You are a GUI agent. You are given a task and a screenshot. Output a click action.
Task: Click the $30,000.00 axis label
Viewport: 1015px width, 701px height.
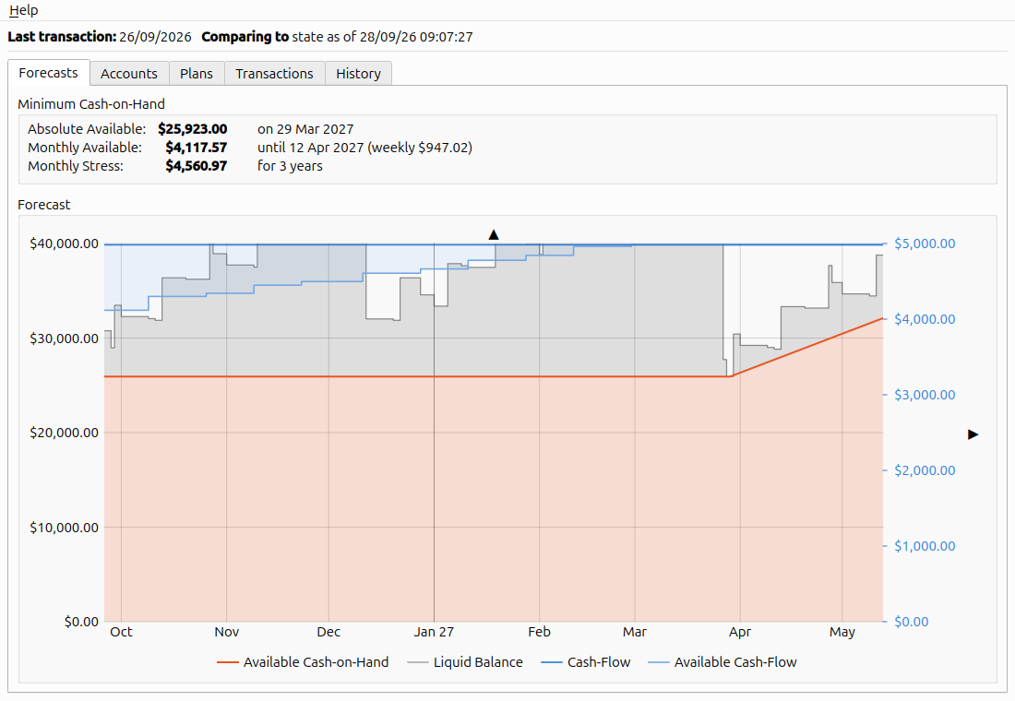[64, 339]
